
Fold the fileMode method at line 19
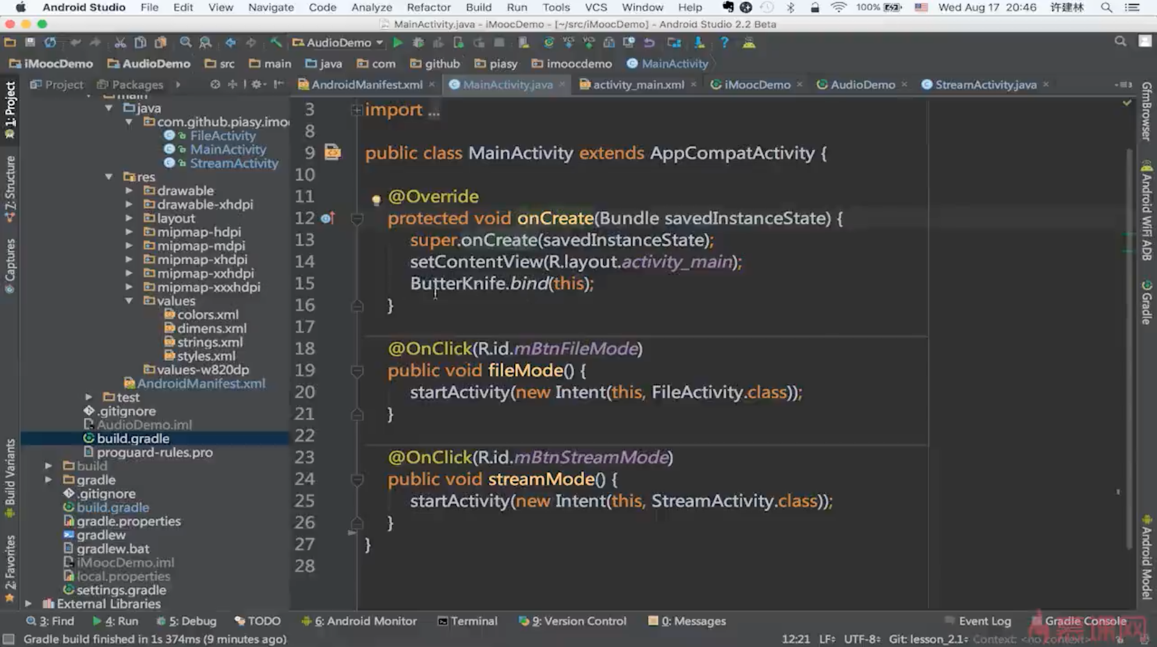[x=357, y=371]
